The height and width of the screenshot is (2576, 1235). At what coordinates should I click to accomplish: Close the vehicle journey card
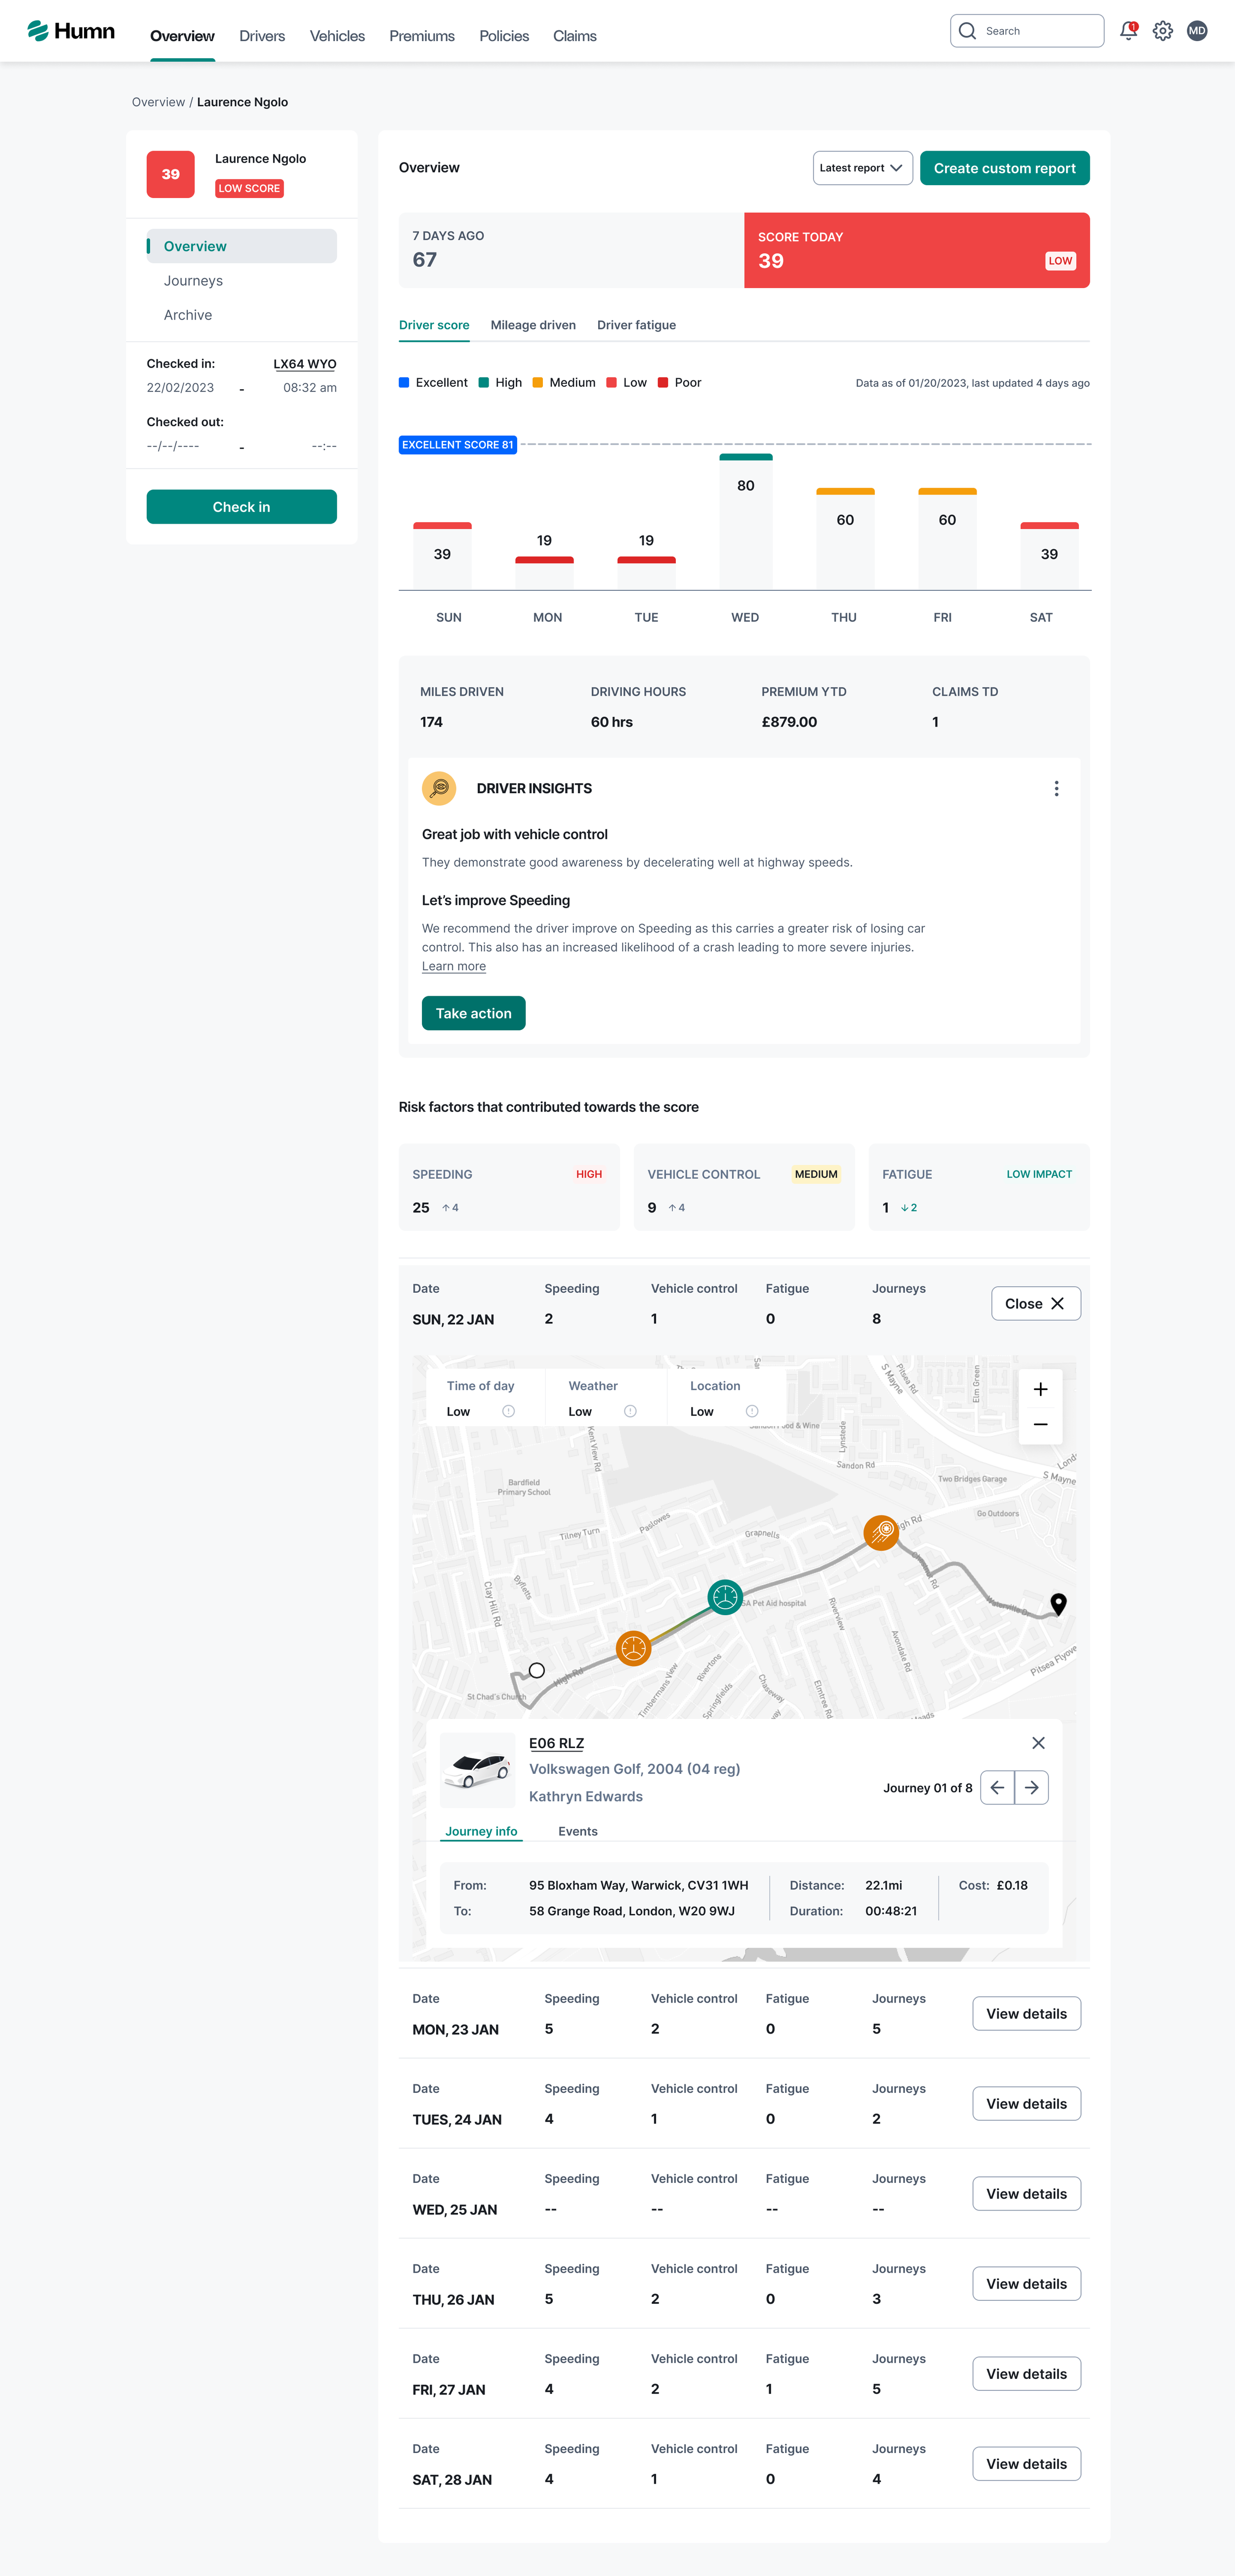[1038, 1743]
